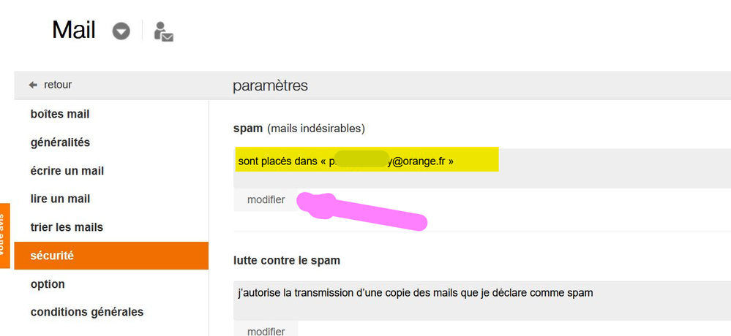Image resolution: width=731 pixels, height=336 pixels.
Task: Open trier les mails settings
Action: (x=67, y=227)
